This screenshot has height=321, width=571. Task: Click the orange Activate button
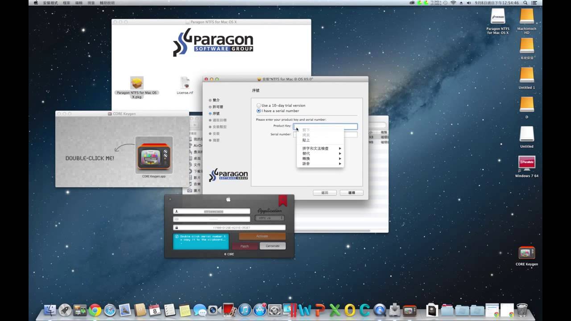click(x=262, y=236)
